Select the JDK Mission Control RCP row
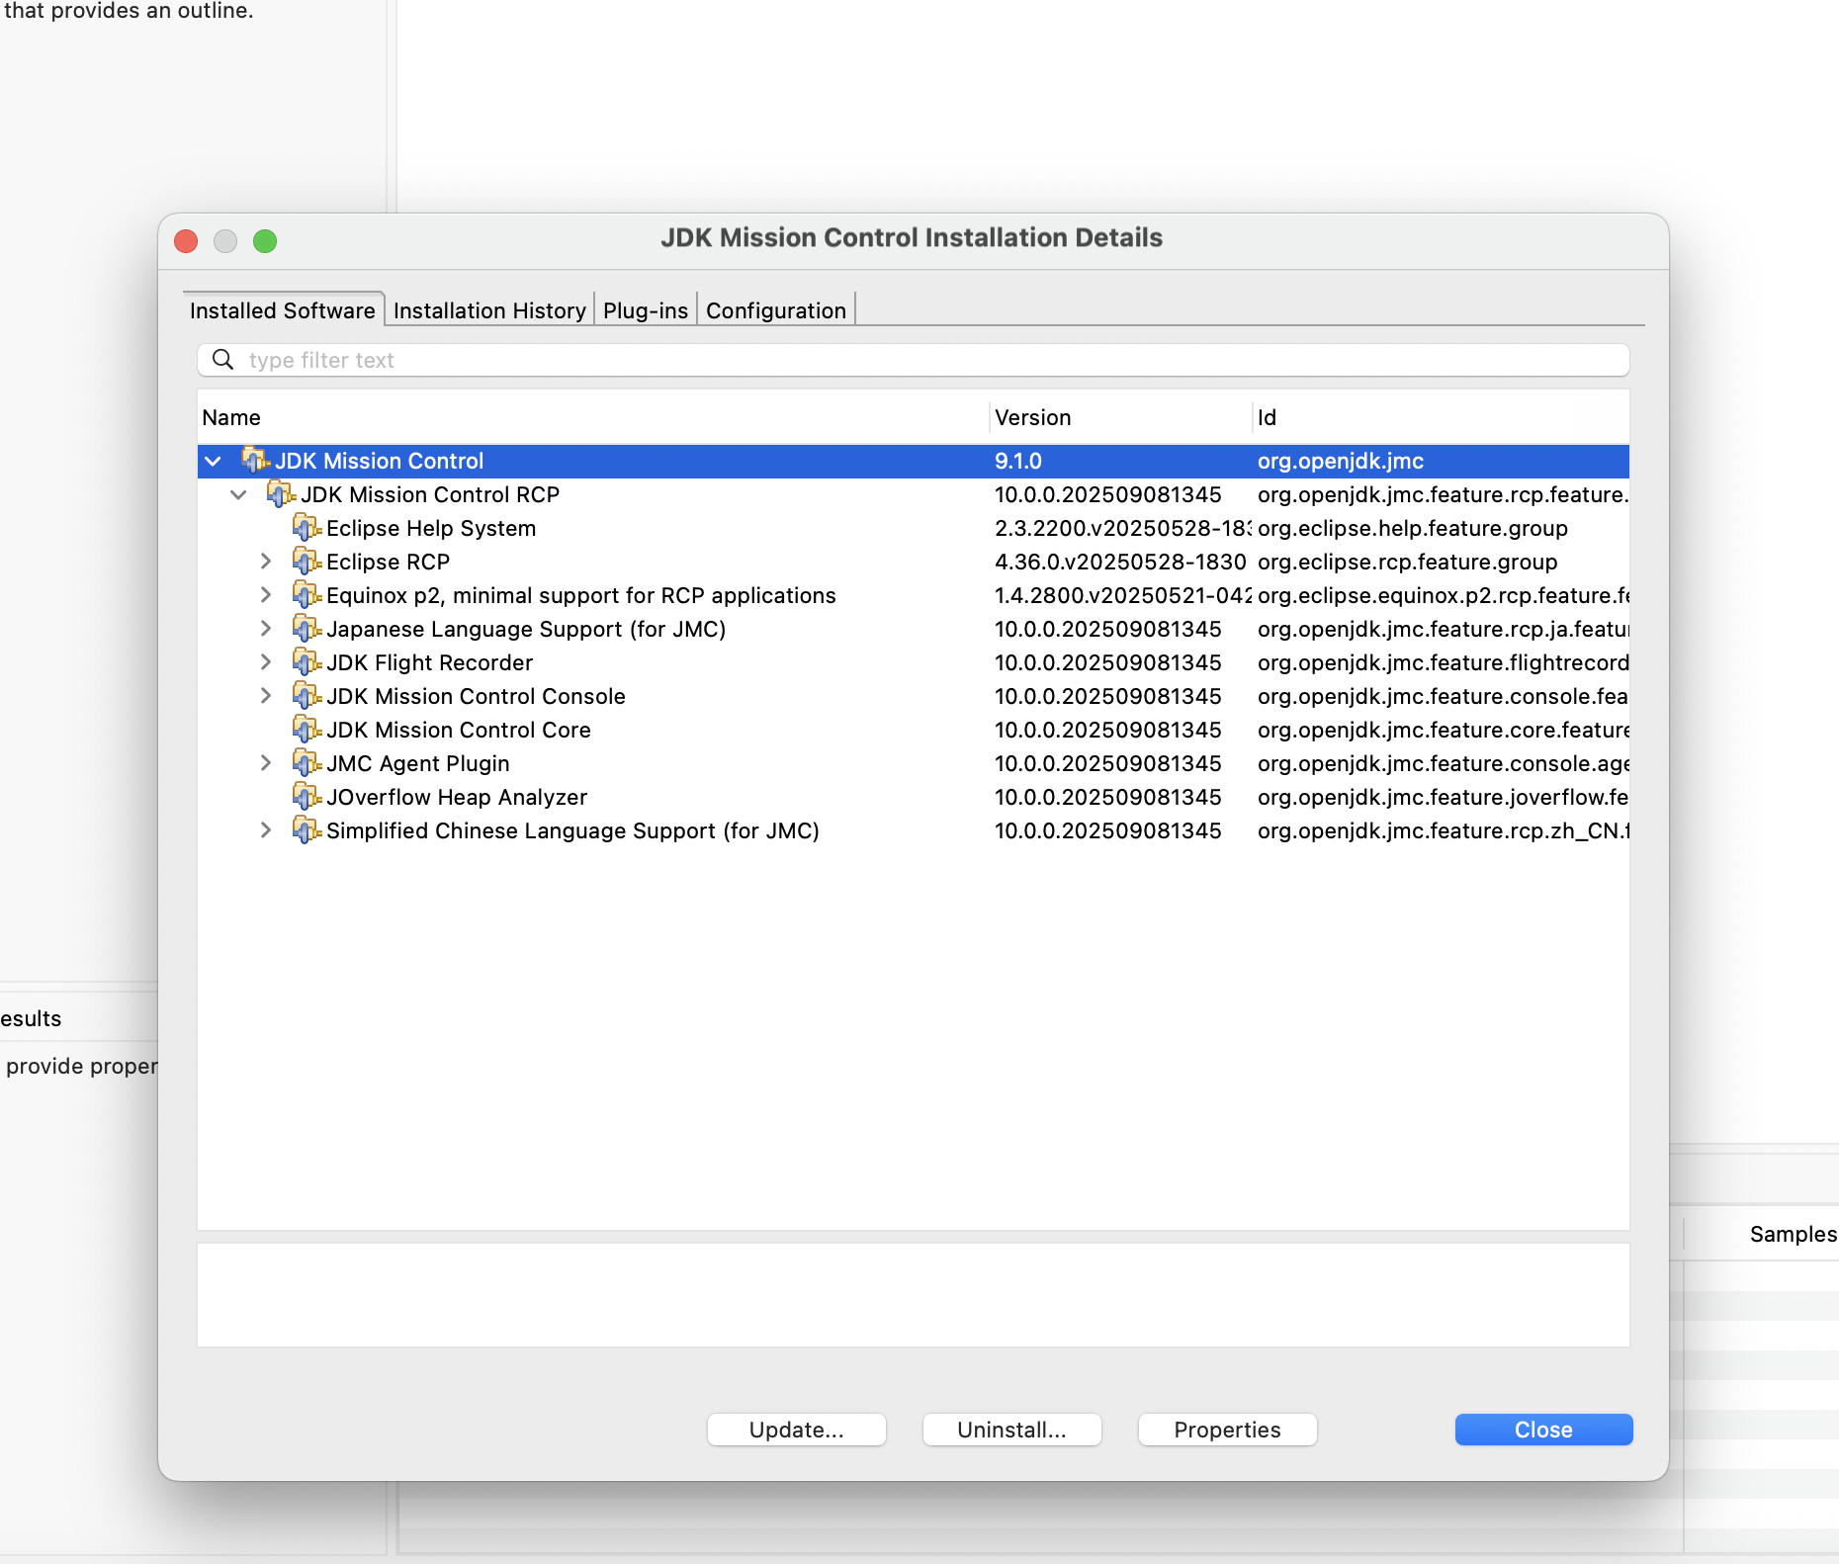The height and width of the screenshot is (1564, 1839). (914, 494)
